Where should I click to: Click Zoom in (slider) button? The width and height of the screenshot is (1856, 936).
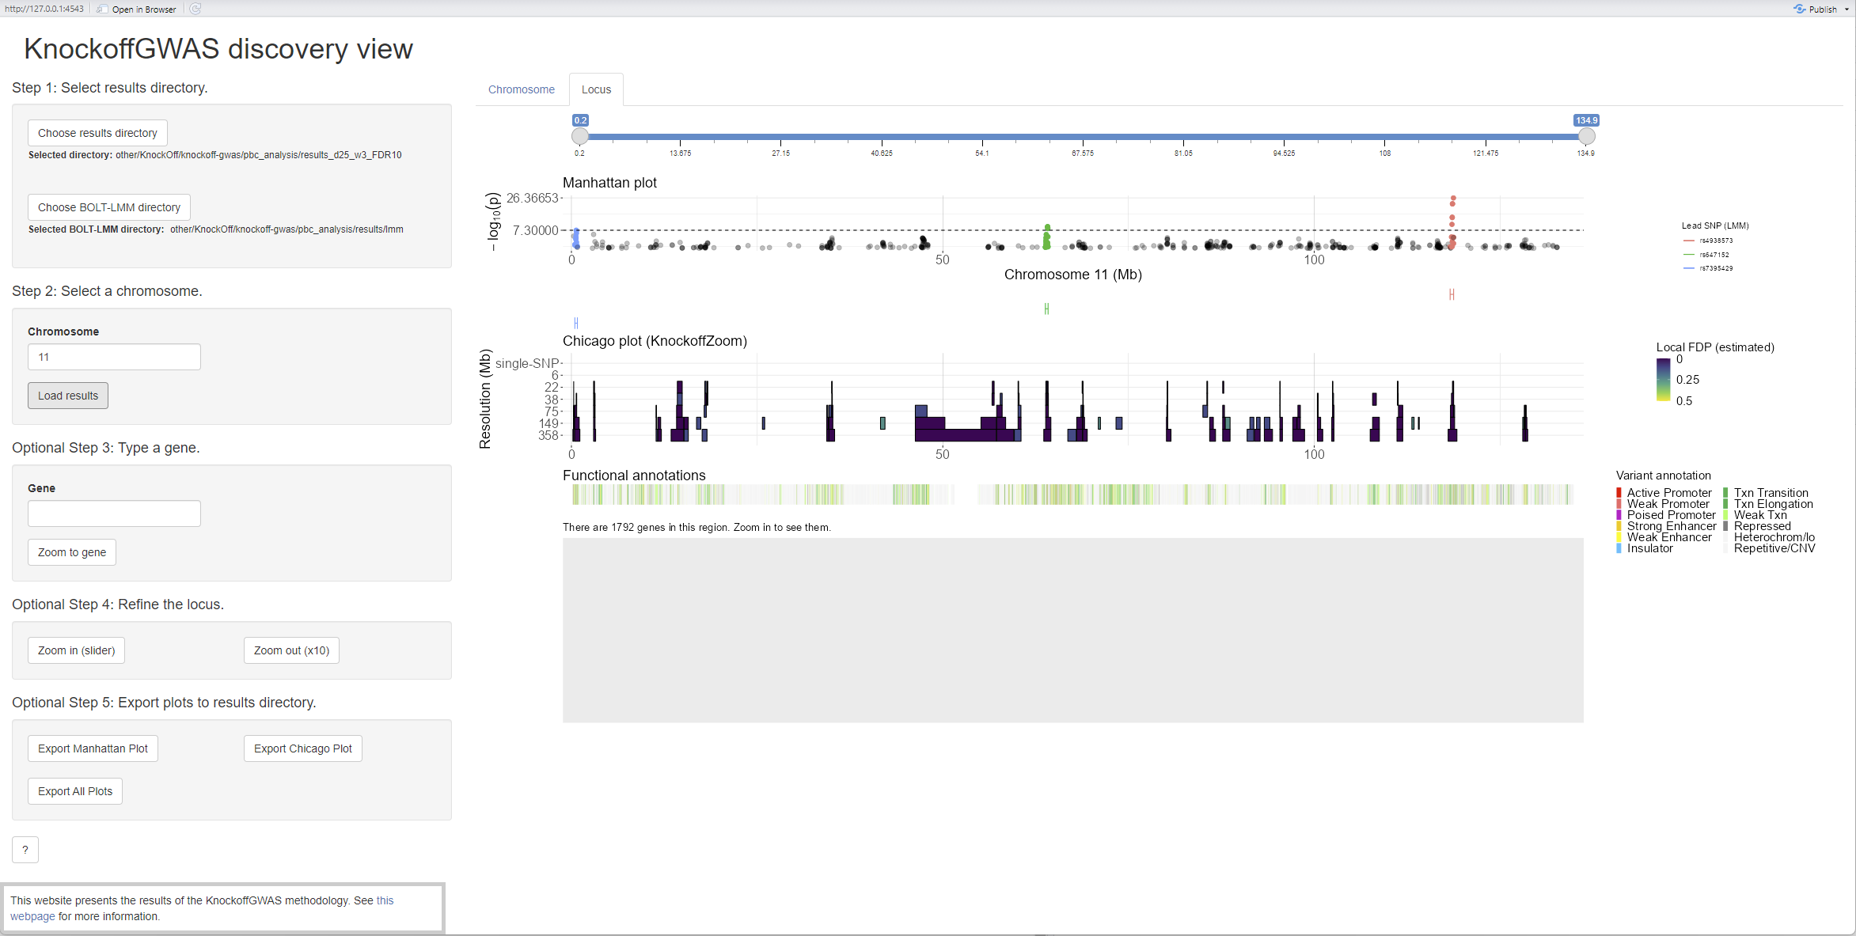[x=76, y=650]
